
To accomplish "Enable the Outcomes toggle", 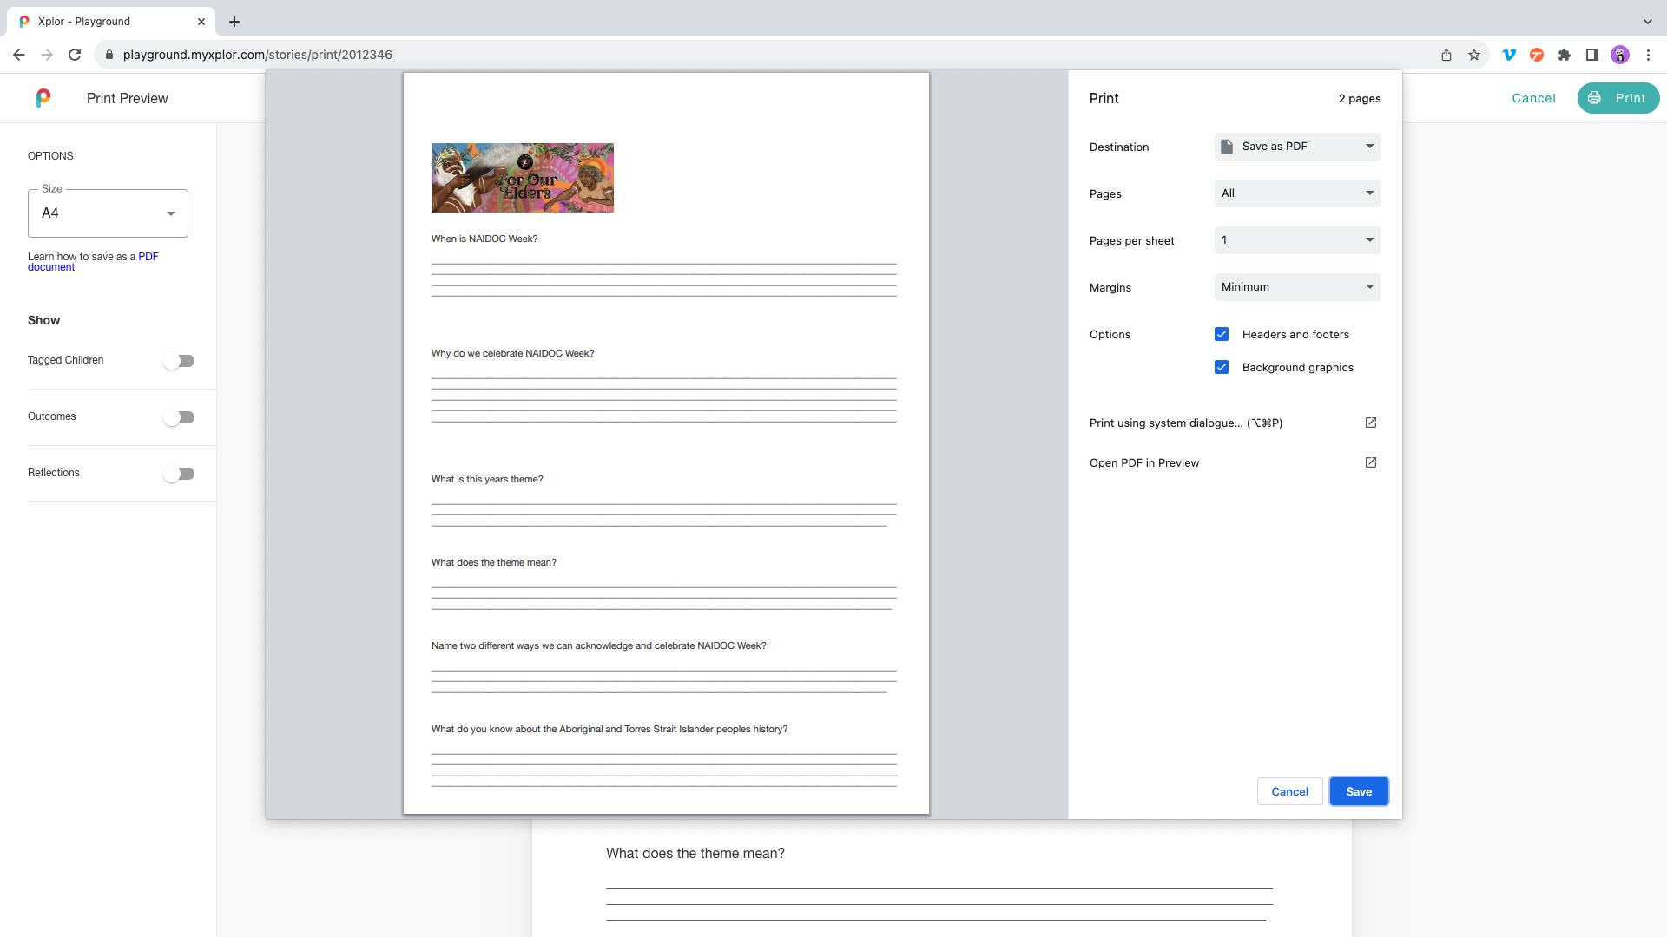I will [x=179, y=417].
